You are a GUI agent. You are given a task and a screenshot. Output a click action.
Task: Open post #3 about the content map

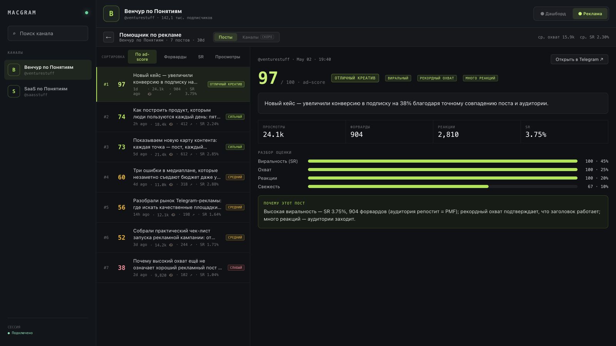click(x=173, y=147)
